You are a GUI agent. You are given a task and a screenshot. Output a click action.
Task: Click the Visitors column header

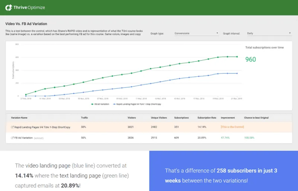(132, 118)
